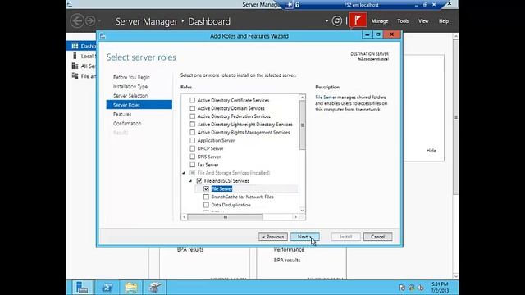Click the Previous button

point(273,237)
